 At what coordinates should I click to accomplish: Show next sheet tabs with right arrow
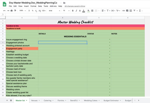[139, 100]
